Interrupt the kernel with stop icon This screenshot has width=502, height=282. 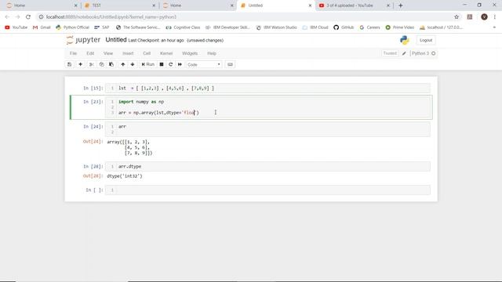162,64
